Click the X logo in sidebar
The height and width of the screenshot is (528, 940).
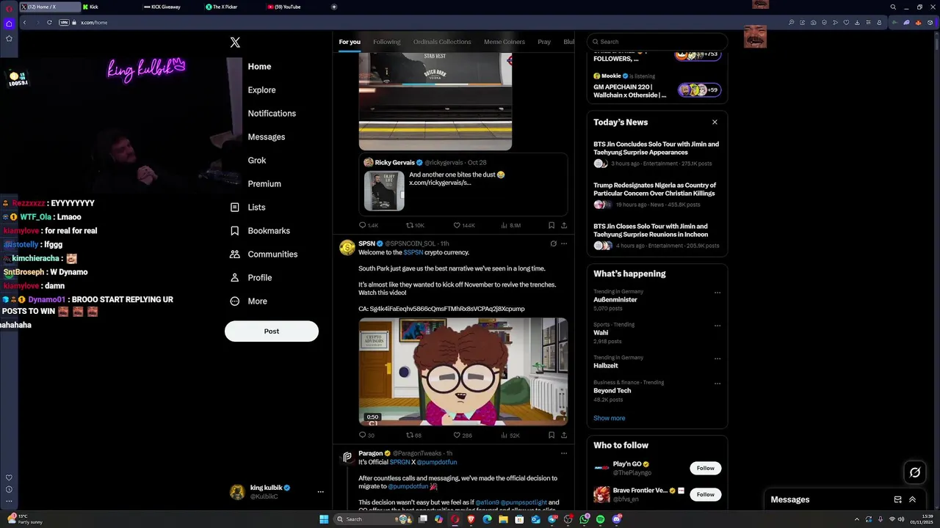point(235,43)
